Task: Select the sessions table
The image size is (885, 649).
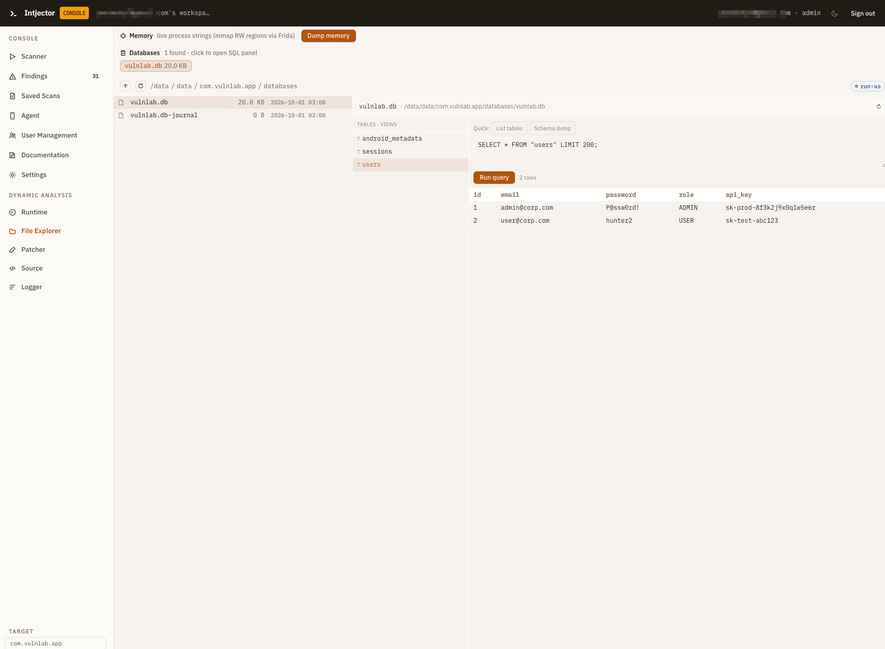Action: [411, 152]
